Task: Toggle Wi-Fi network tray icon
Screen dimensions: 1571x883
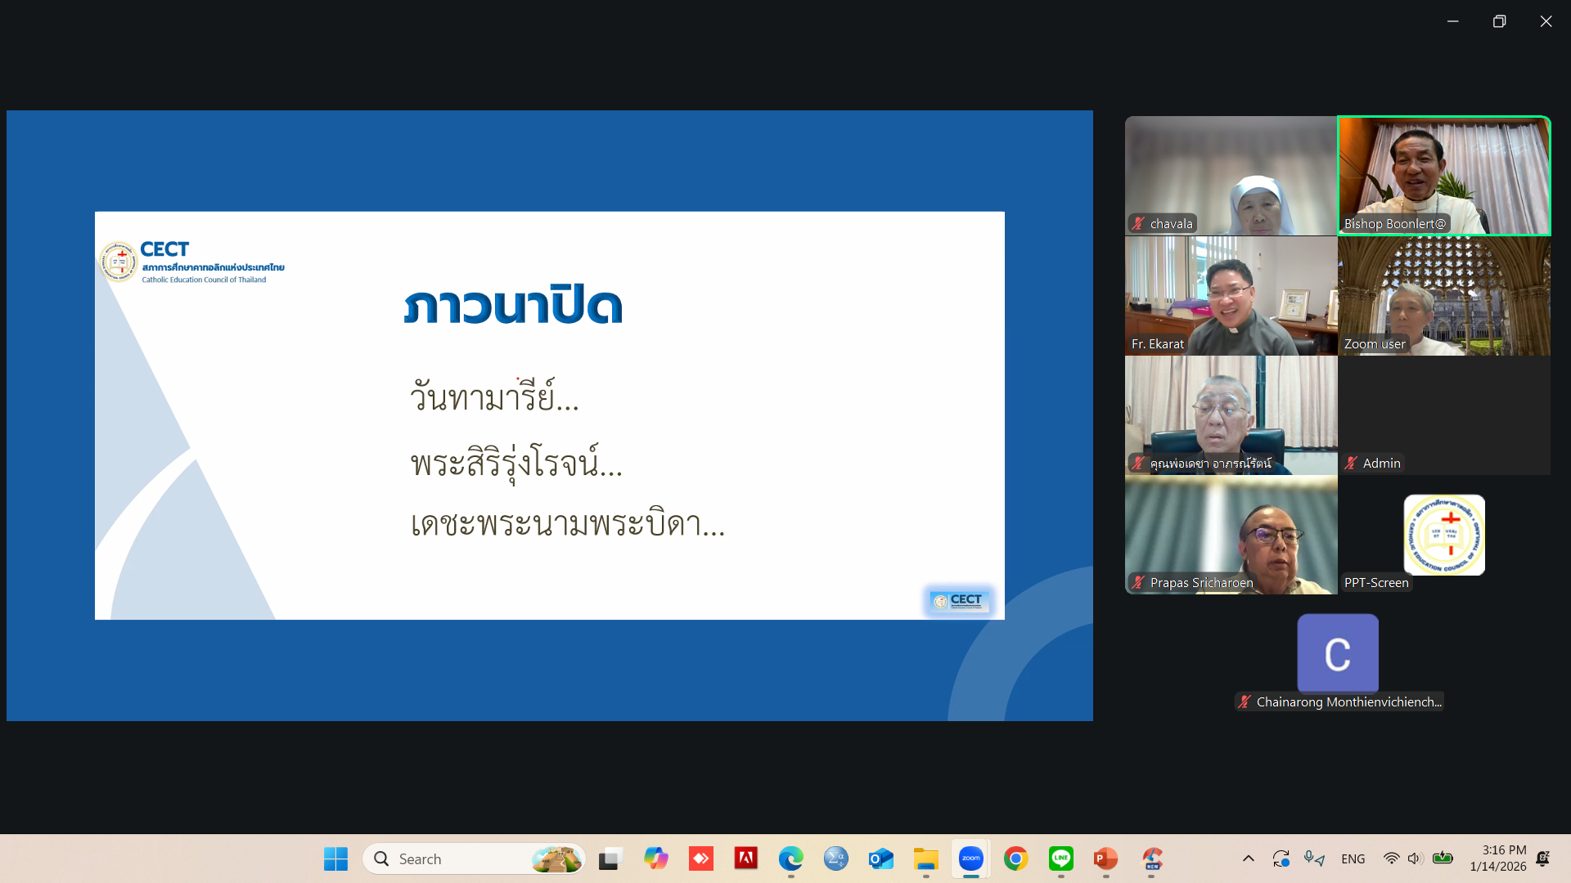Action: [x=1391, y=858]
